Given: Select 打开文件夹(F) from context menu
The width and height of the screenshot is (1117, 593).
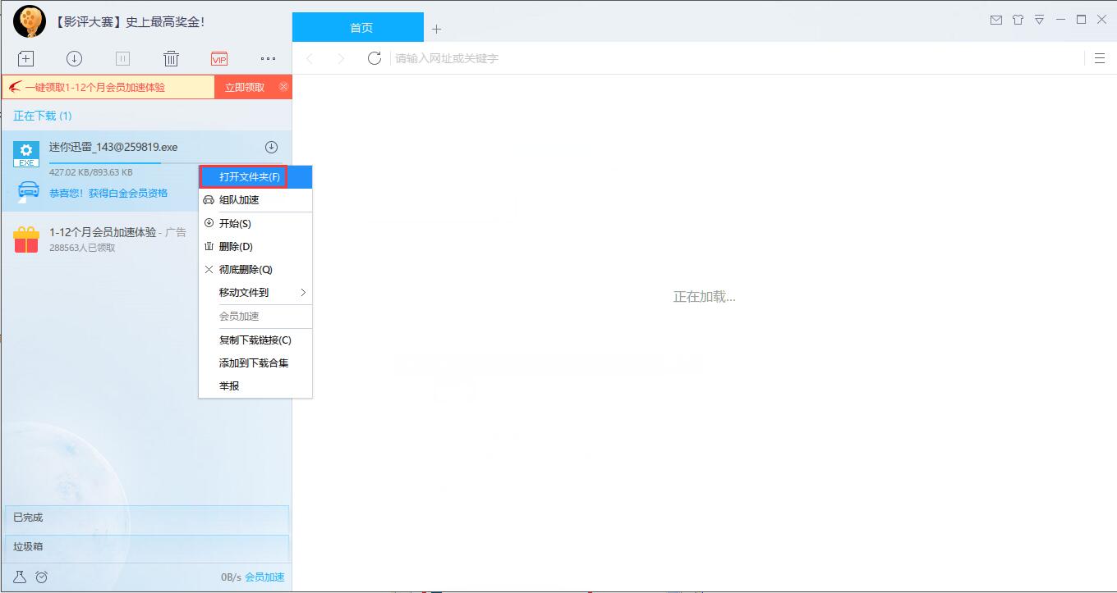Looking at the screenshot, I should [249, 177].
